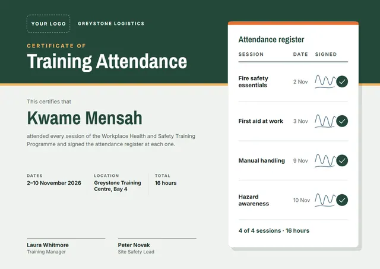The width and height of the screenshot is (380, 269).
Task: Click the checkmark icon for First aid at work
Action: click(x=342, y=121)
